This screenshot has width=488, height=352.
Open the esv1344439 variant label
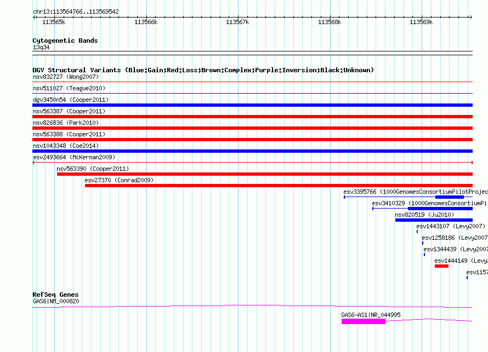point(456,249)
